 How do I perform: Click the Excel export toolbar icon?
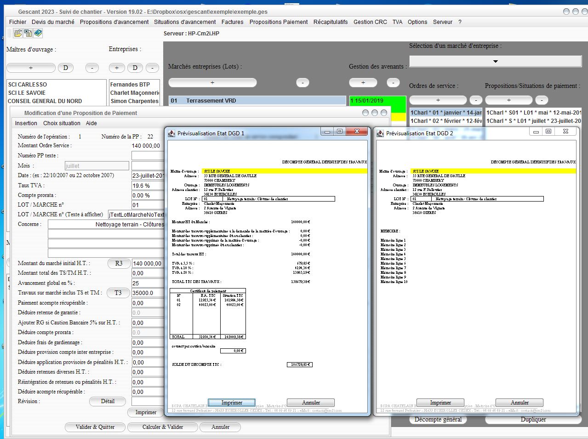click(28, 33)
